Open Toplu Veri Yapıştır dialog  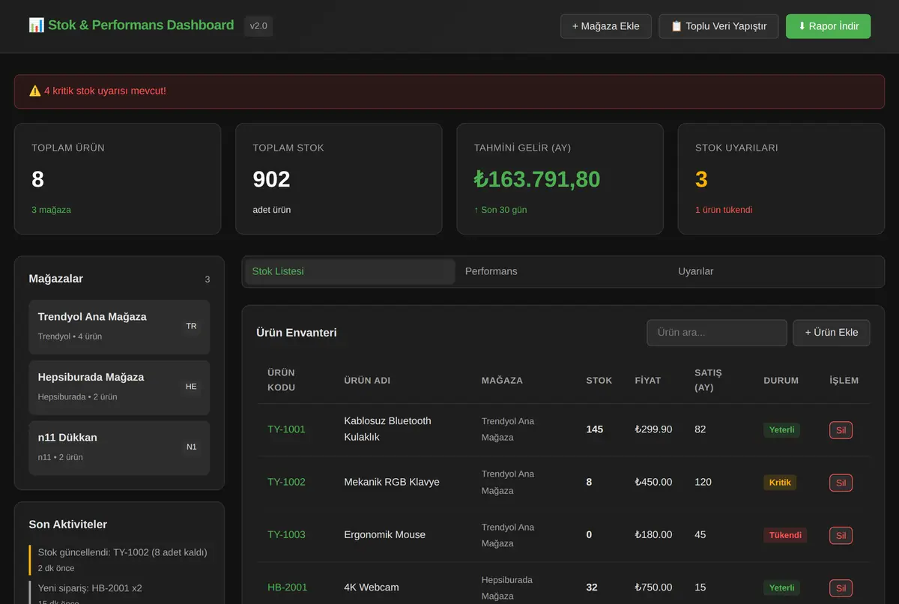click(x=718, y=26)
